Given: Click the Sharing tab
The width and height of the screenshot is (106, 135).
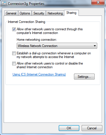Looking at the screenshot, I should pos(71,13).
